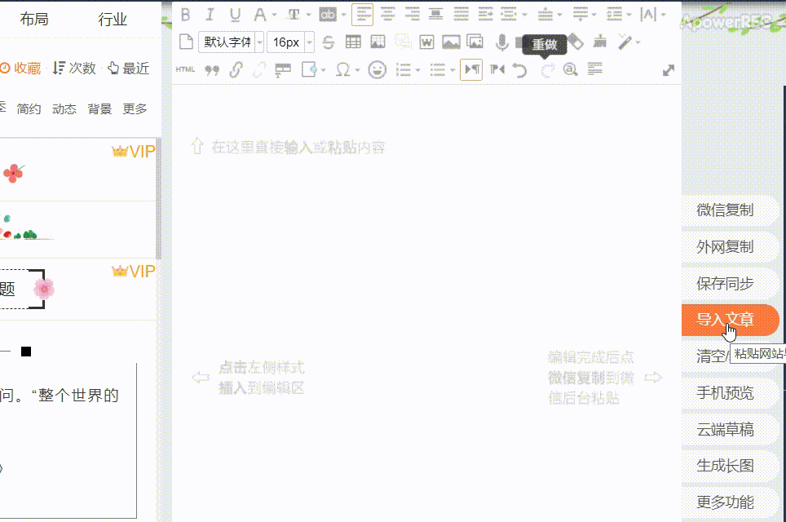Click the undo arrow icon
The image size is (786, 522).
[520, 70]
